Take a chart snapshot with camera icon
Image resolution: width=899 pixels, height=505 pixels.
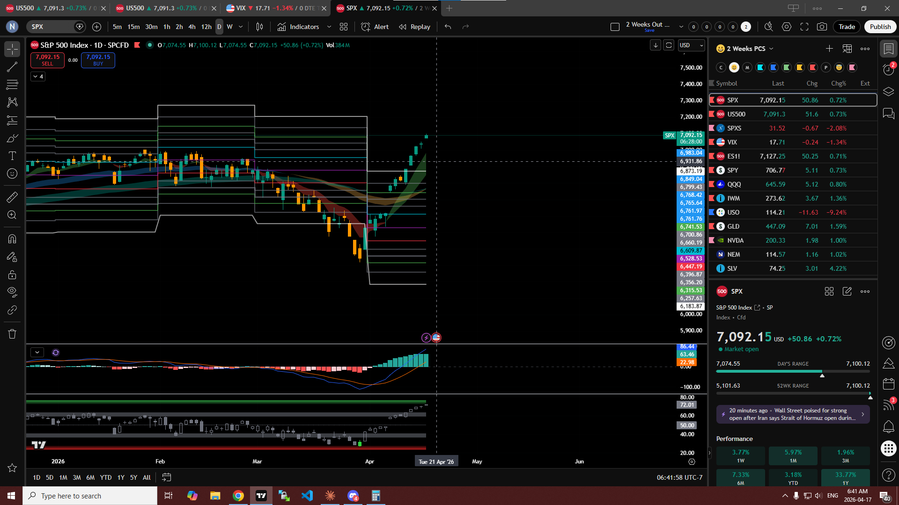pos(822,27)
